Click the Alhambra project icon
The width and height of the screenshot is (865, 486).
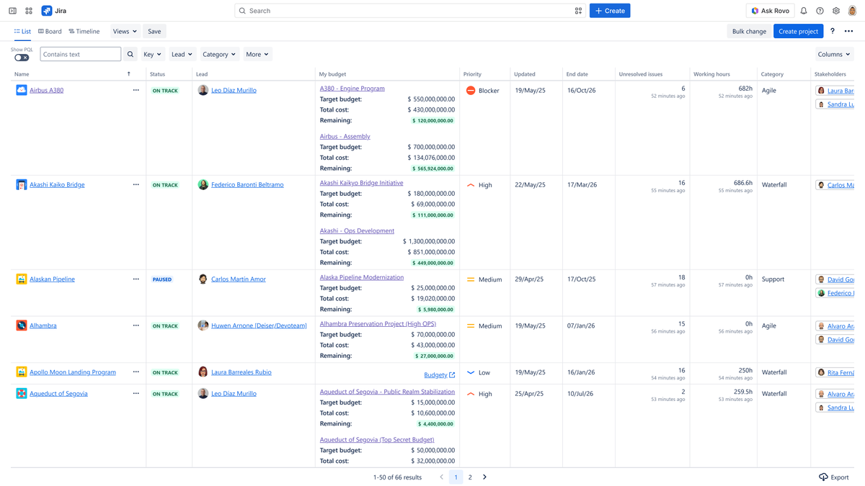tap(22, 325)
